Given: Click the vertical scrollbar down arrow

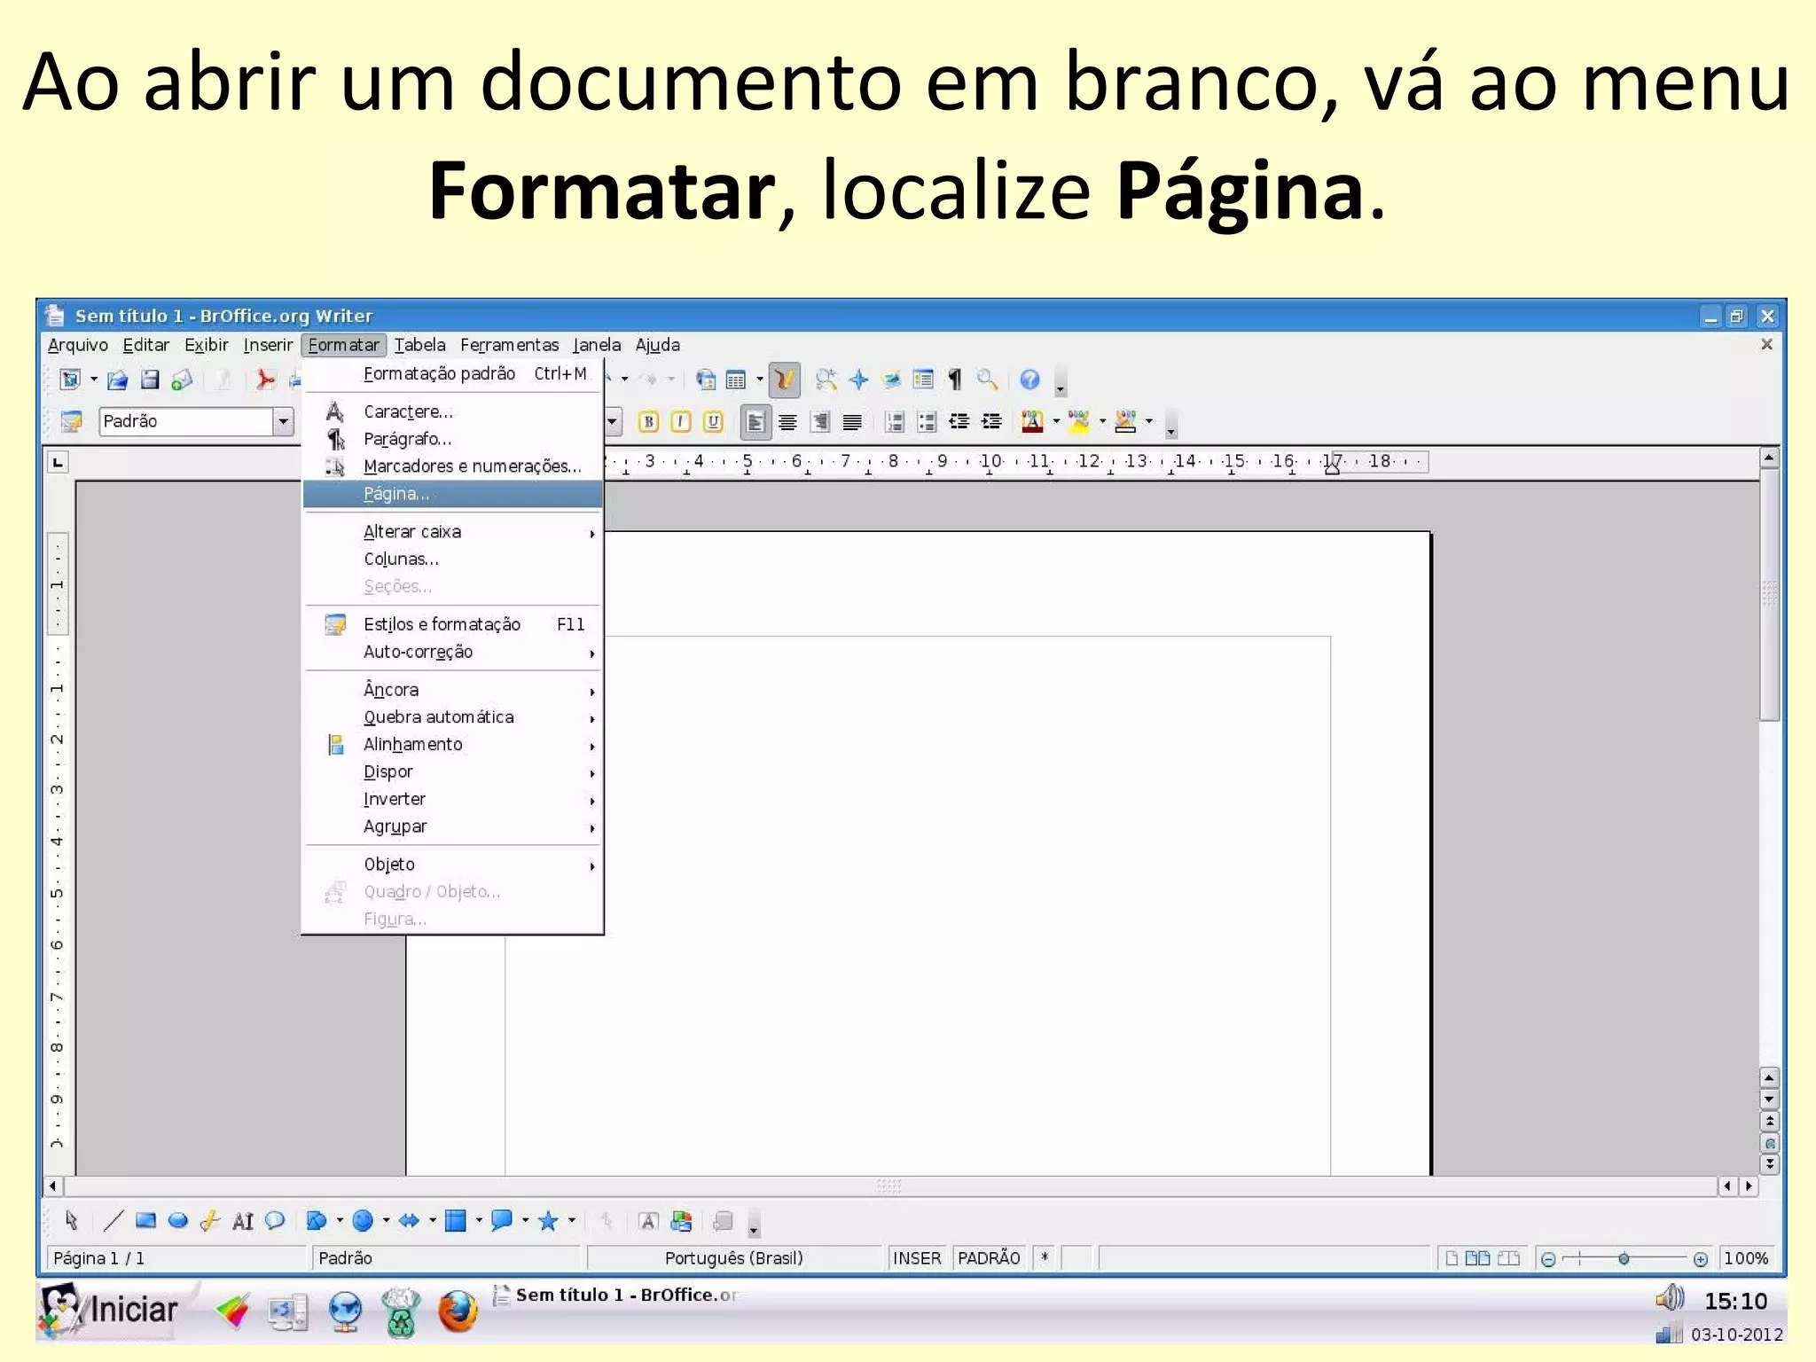Looking at the screenshot, I should (1769, 1100).
